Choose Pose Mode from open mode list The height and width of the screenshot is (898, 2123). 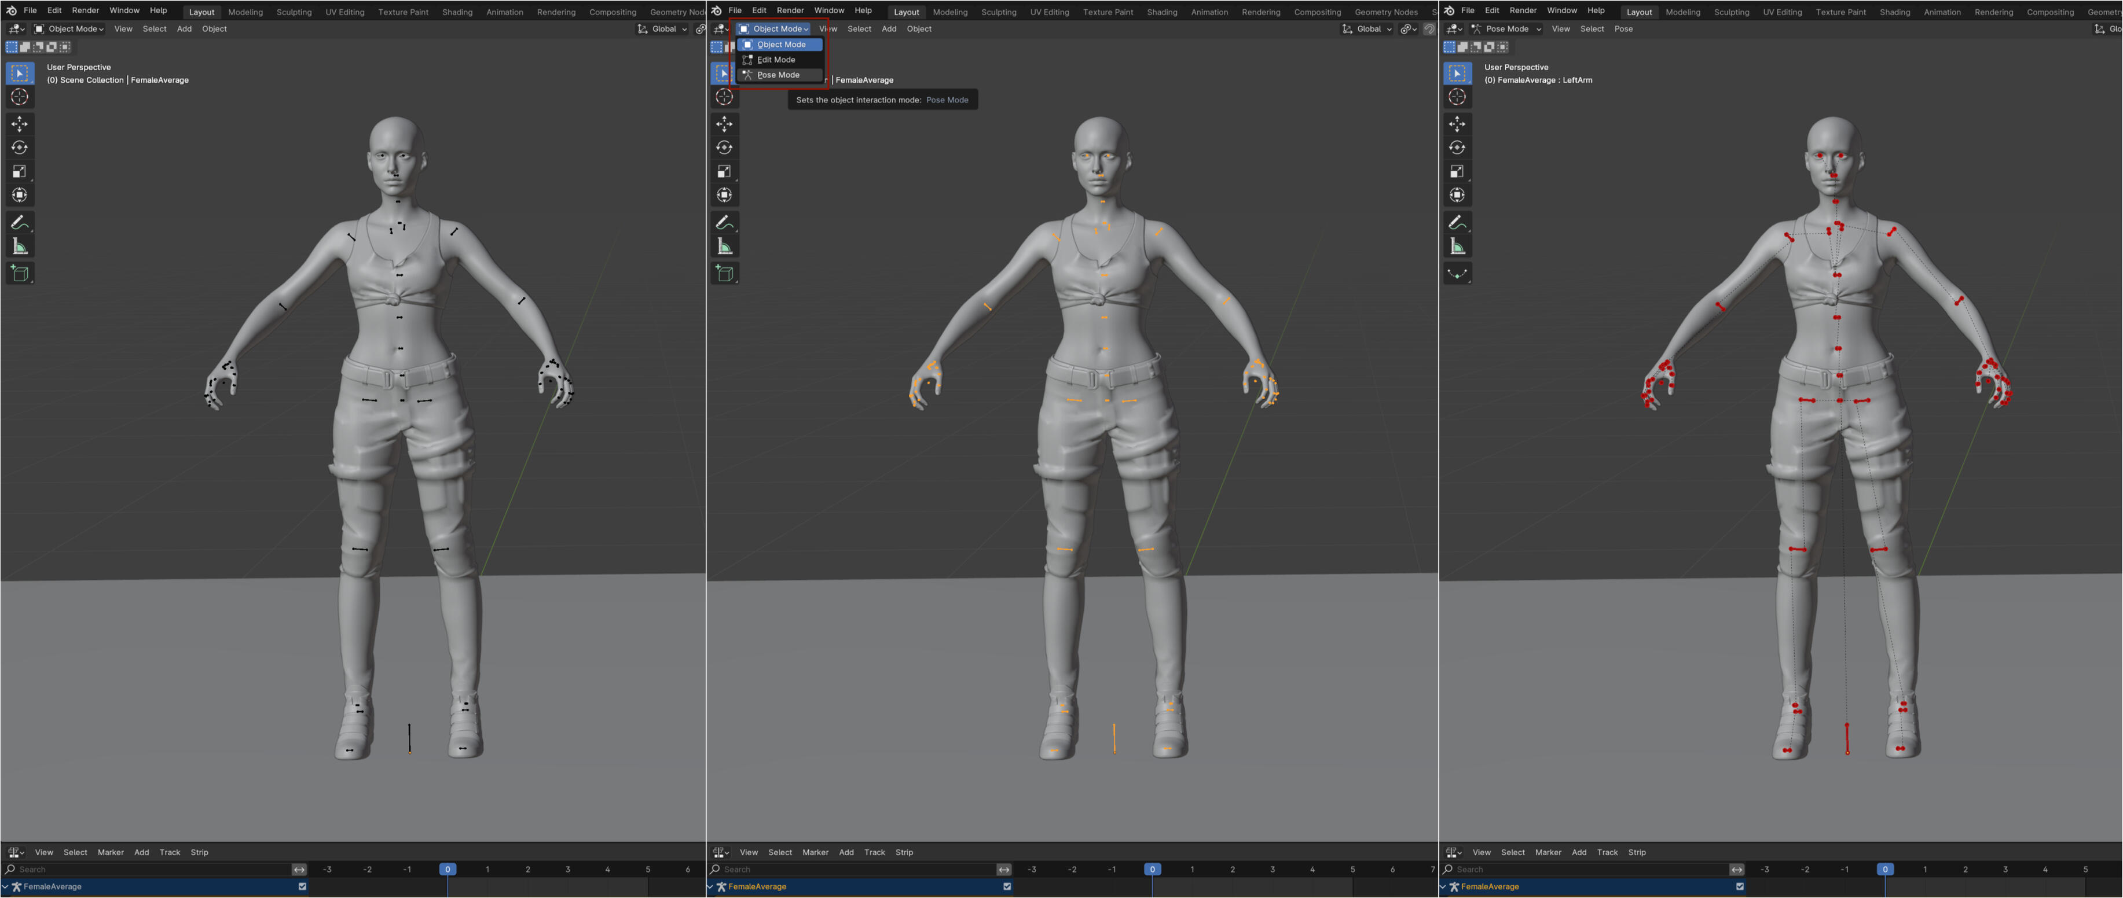(x=777, y=75)
